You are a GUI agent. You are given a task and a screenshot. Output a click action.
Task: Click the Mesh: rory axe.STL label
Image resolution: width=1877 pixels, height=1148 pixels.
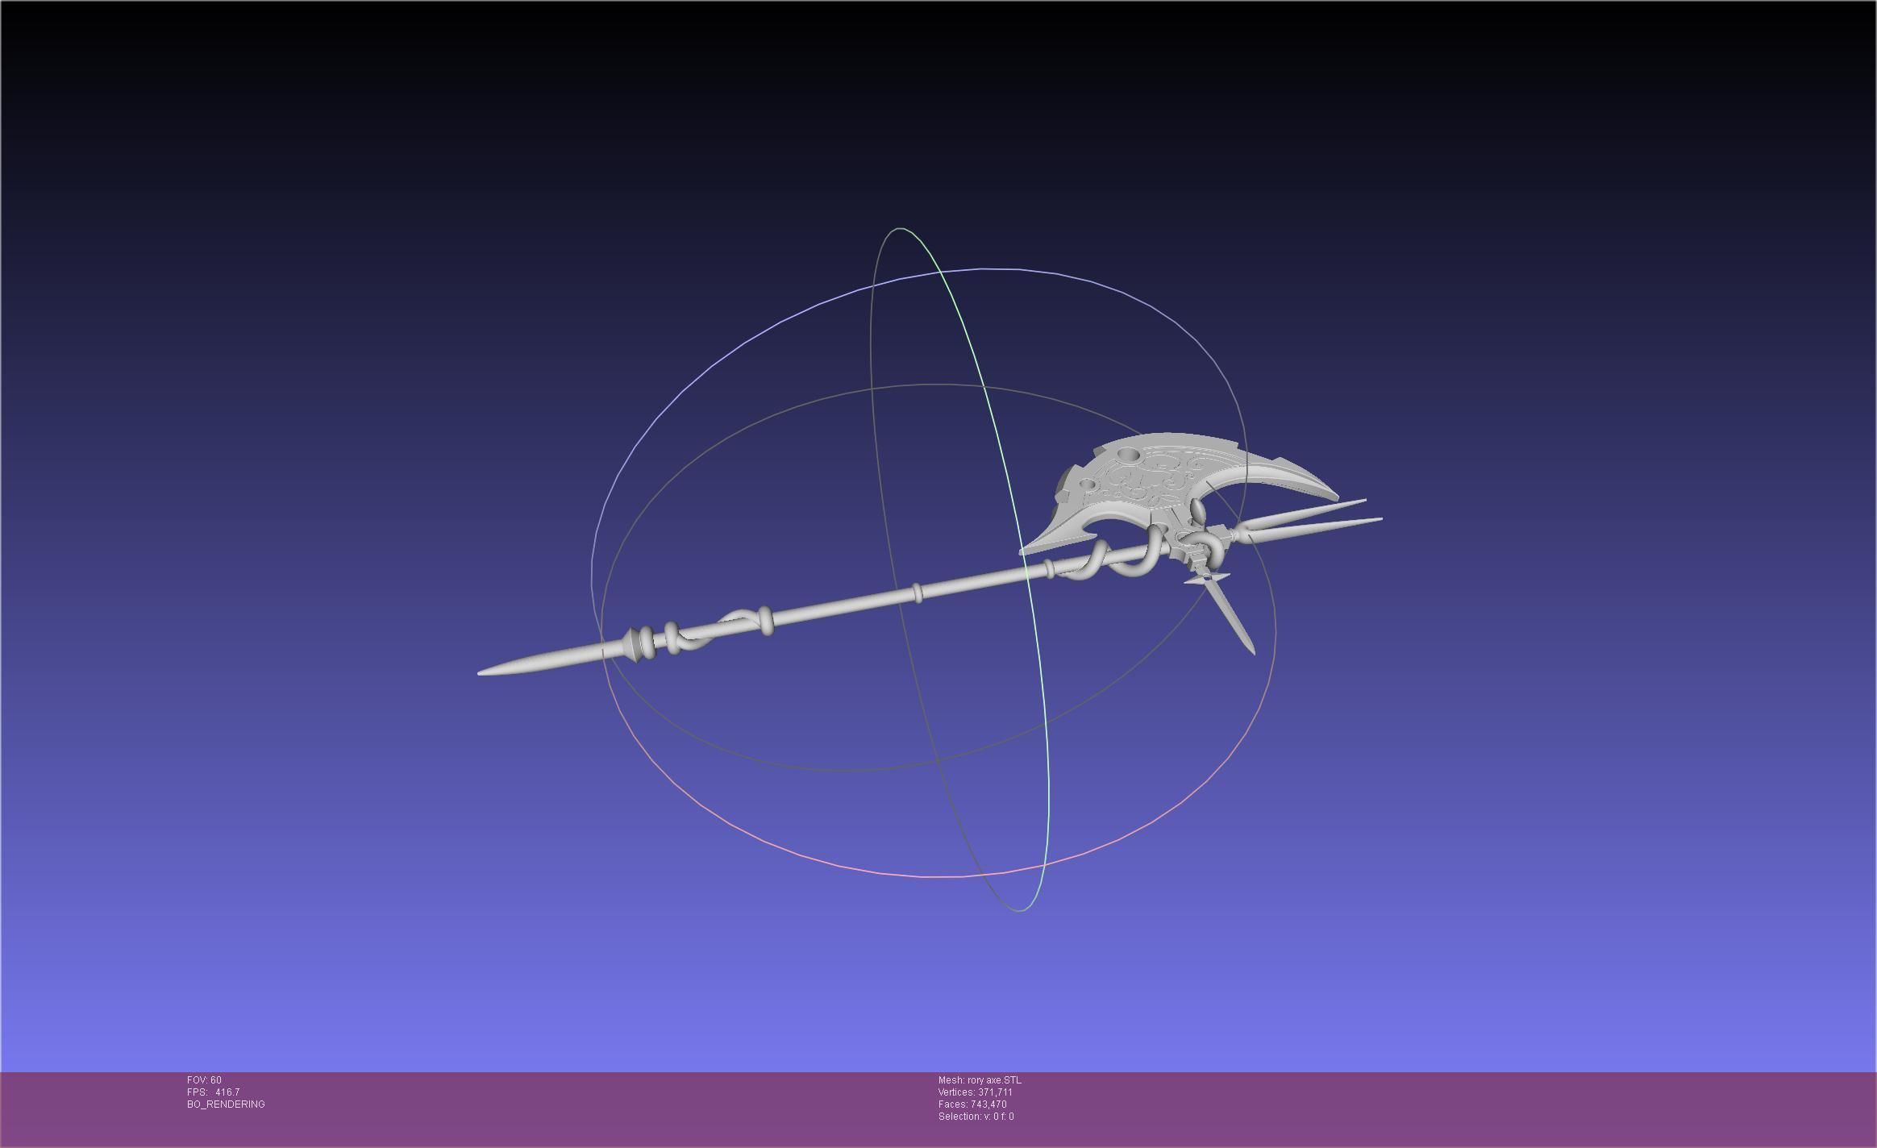pos(980,1080)
